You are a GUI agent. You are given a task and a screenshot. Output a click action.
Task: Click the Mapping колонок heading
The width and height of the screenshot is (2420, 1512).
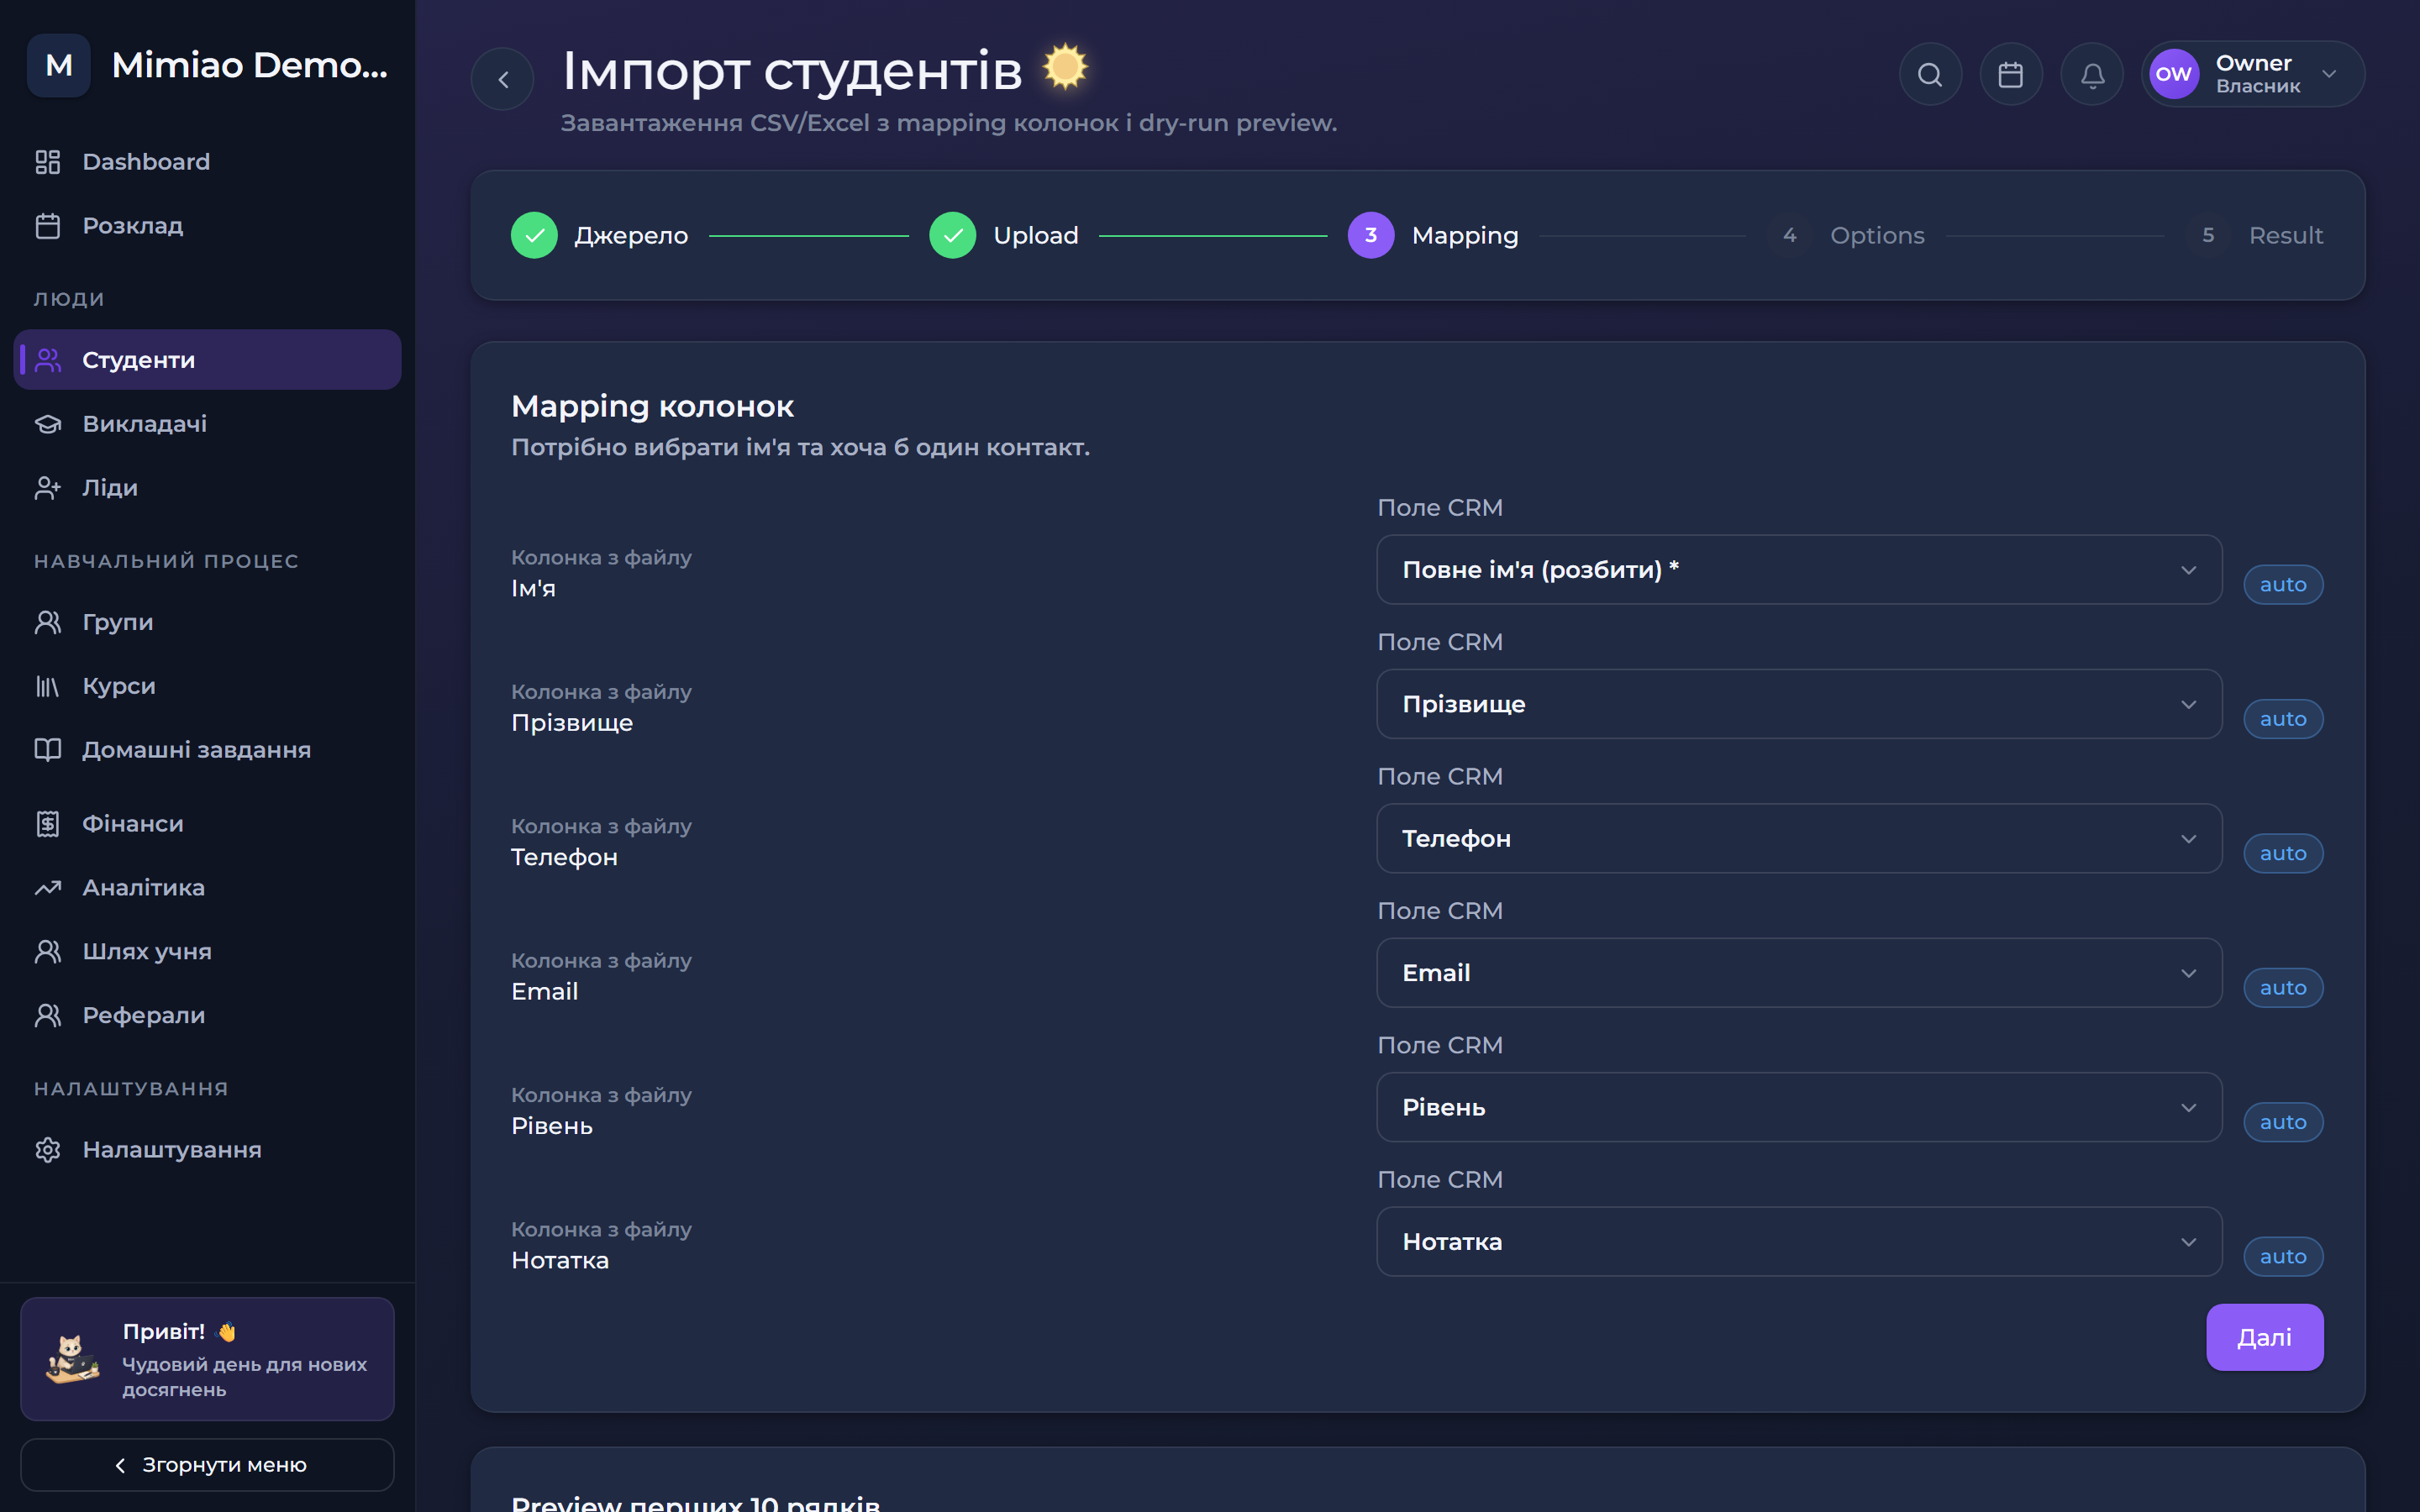pos(652,407)
